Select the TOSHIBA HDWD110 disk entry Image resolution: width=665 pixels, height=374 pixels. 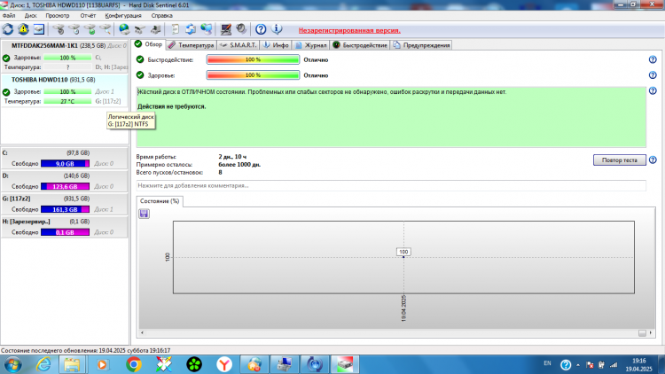[65, 90]
